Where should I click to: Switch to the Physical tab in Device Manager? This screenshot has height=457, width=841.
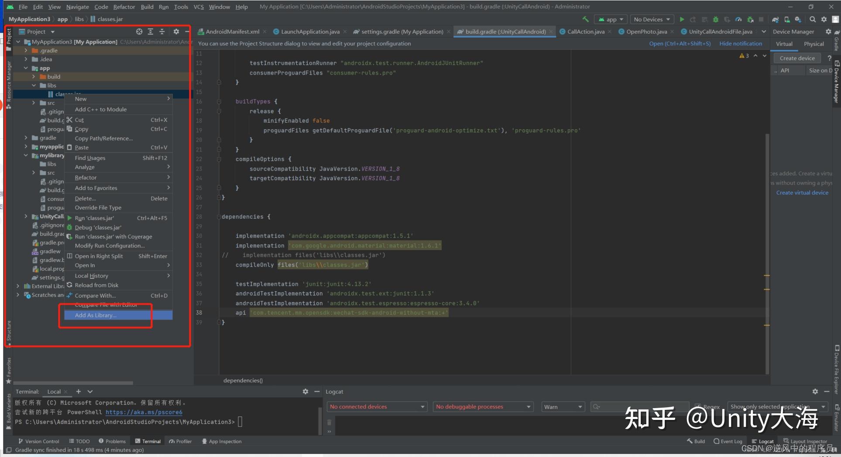[x=814, y=44]
